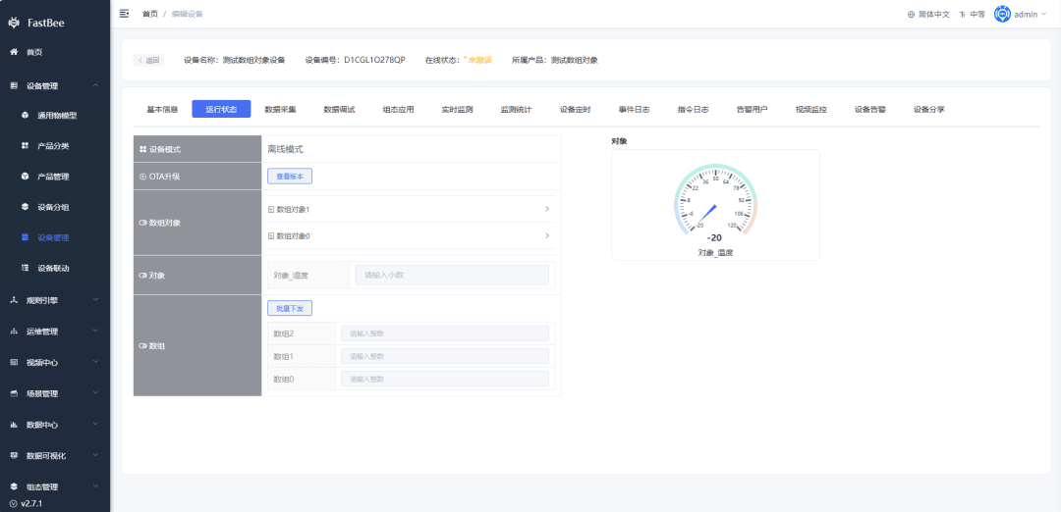Click the highlighted 设备管理 submenu icon
The width and height of the screenshot is (1061, 512).
click(25, 237)
